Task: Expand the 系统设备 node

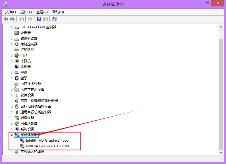Action: click(12, 129)
